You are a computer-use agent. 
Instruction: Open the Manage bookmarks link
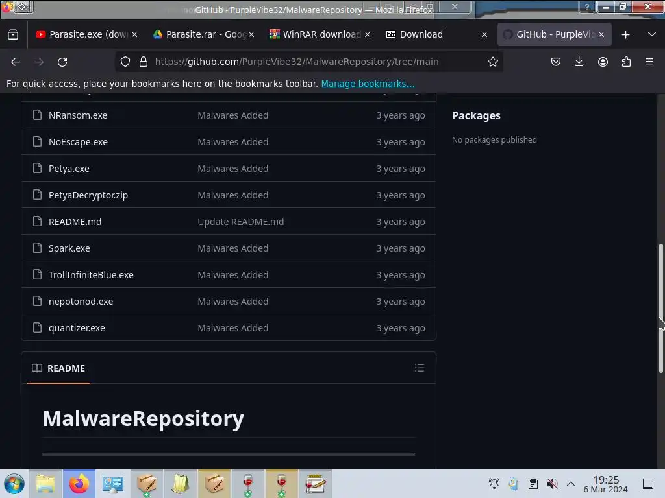pyautogui.click(x=368, y=84)
